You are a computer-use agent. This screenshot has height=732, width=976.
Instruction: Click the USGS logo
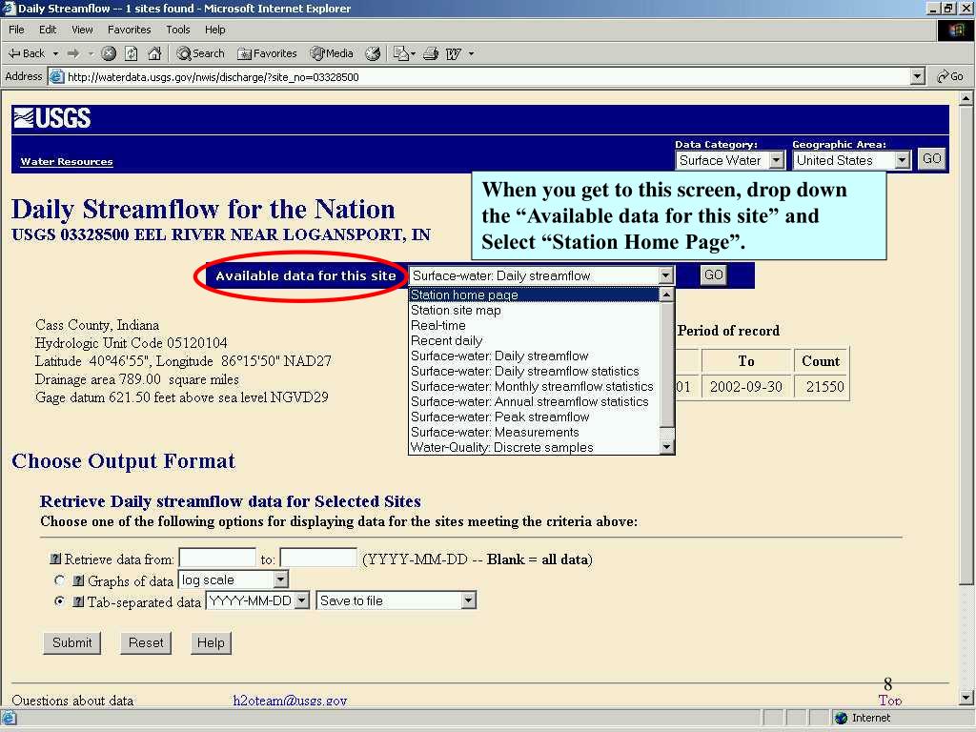[52, 117]
